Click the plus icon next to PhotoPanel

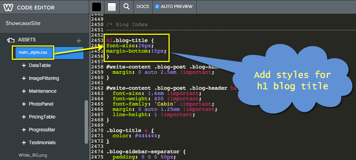click(x=24, y=104)
